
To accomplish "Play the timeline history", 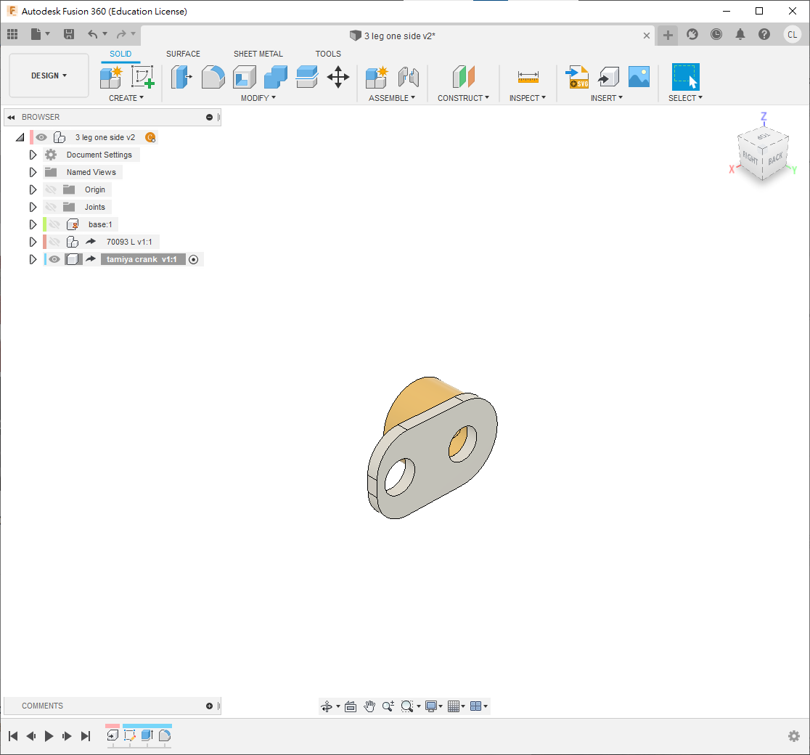I will (x=49, y=736).
